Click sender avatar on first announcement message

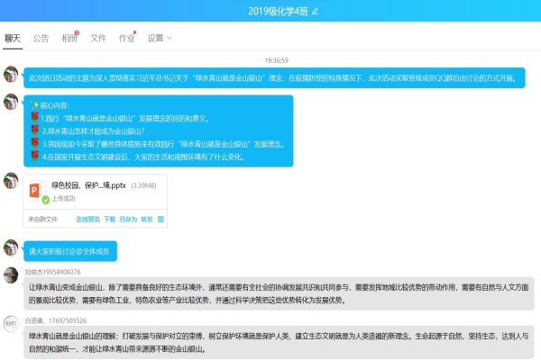(x=11, y=74)
